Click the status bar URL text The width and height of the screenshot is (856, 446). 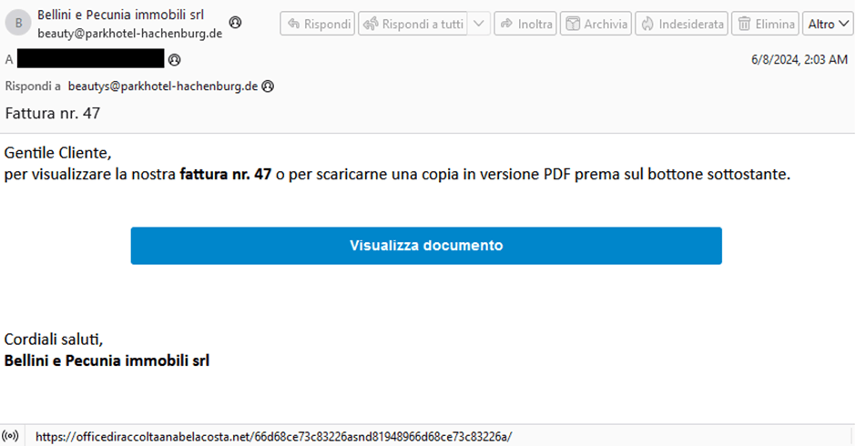pyautogui.click(x=273, y=437)
